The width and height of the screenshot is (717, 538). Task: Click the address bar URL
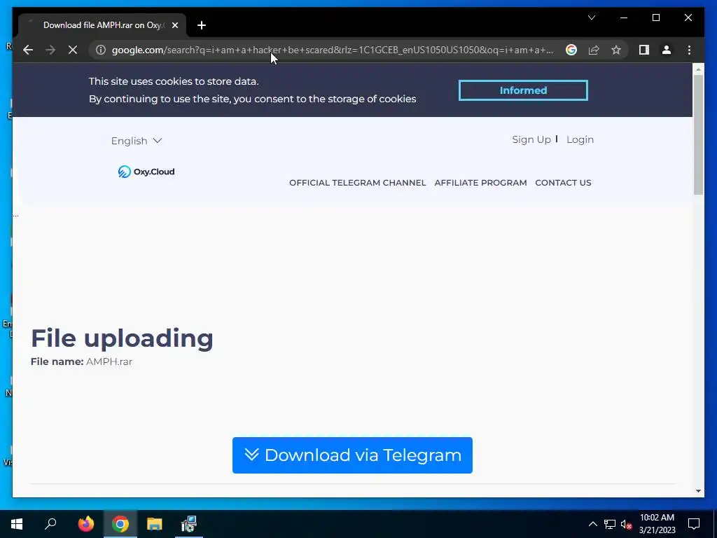tap(333, 50)
